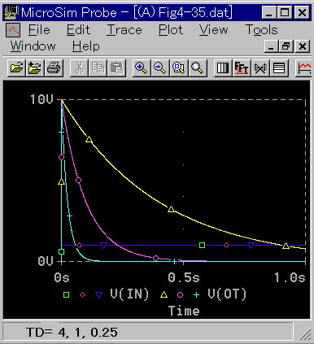Click the yellow triangle legend marker
This screenshot has width=314, height=344.
tap(164, 294)
